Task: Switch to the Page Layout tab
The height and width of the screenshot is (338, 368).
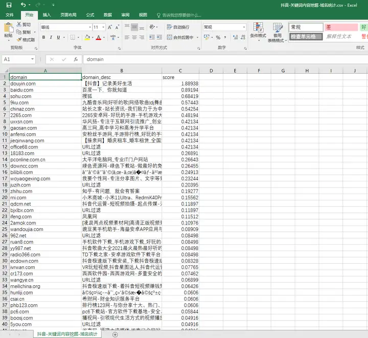Action: point(68,15)
